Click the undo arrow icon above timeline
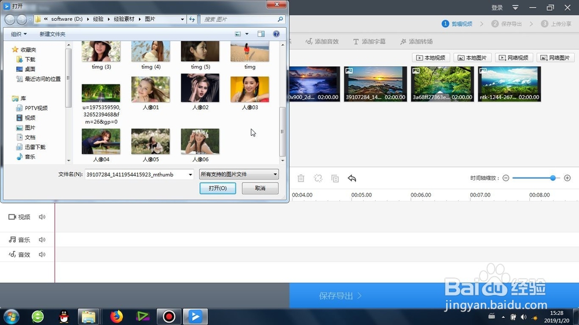 coord(352,179)
